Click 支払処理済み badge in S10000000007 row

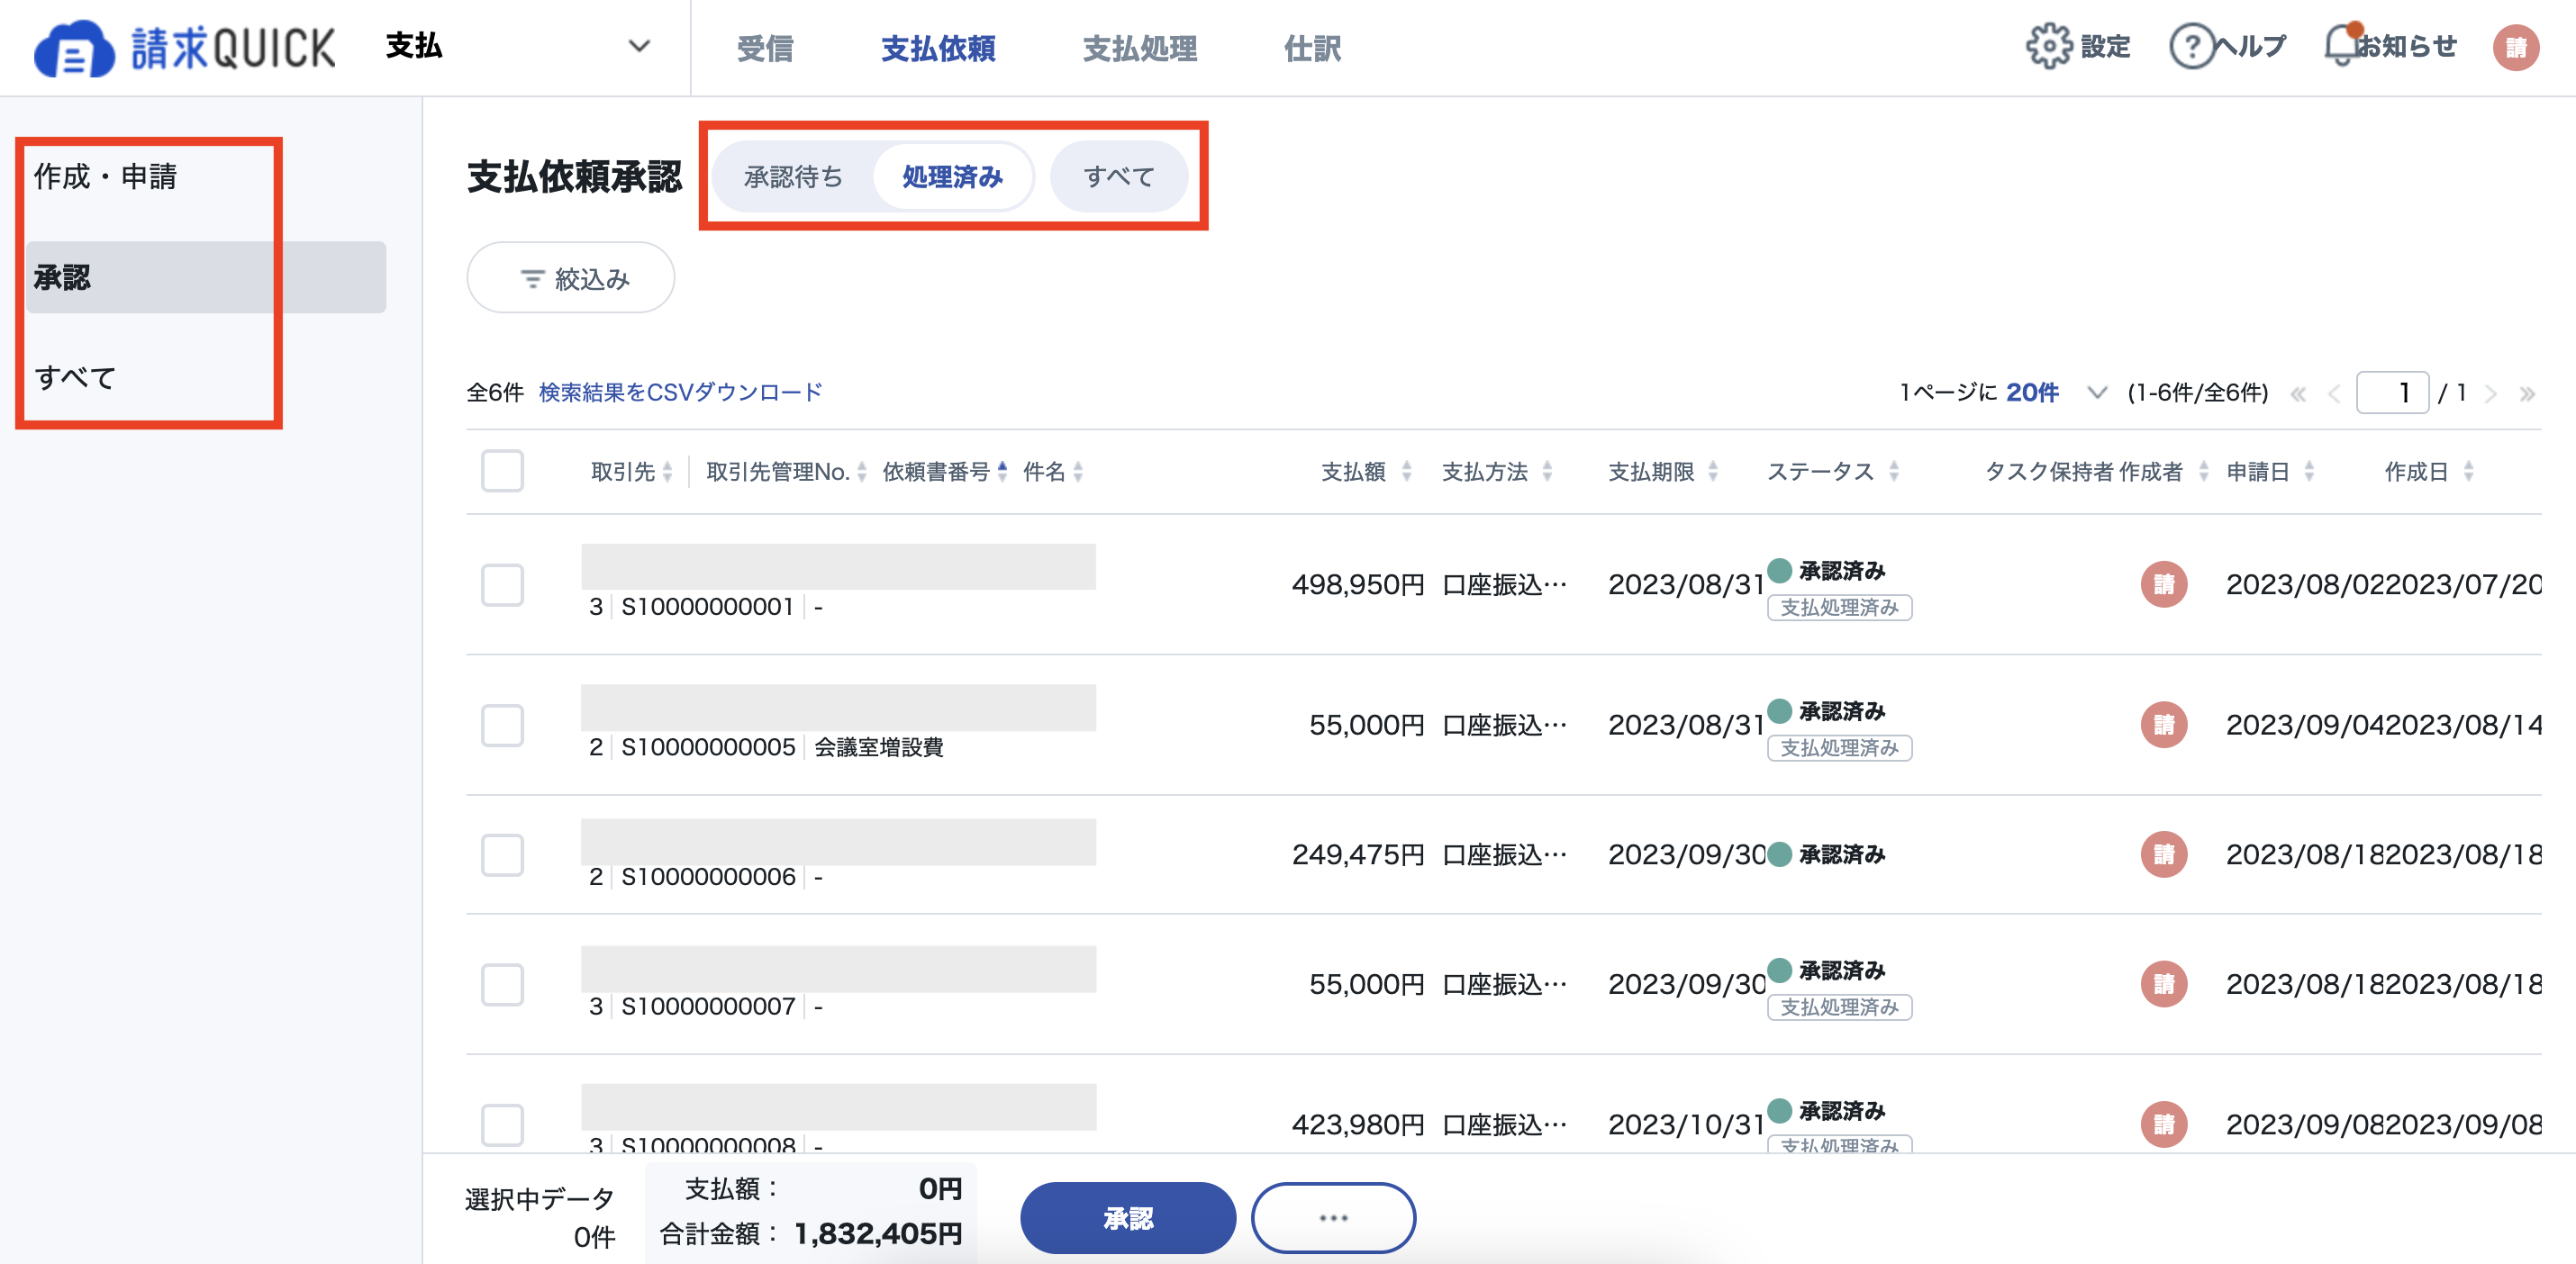click(1839, 1007)
